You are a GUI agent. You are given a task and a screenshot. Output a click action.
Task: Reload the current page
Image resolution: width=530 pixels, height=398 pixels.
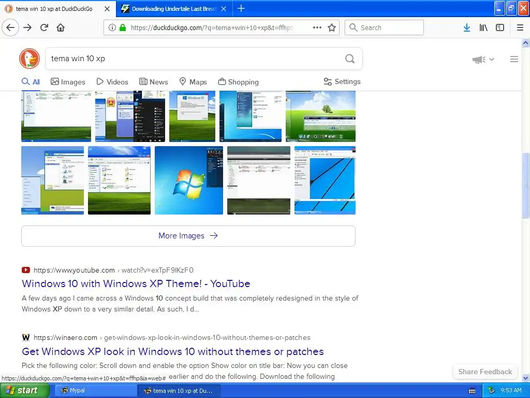pyautogui.click(x=45, y=27)
